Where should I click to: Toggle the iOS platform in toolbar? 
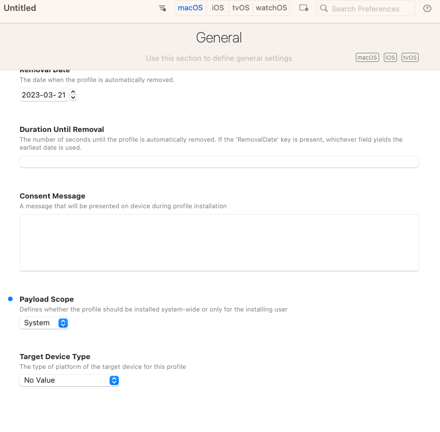218,8
